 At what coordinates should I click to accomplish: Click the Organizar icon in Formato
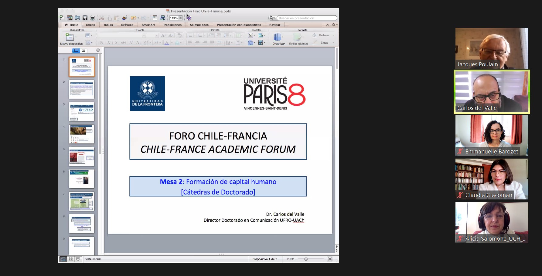point(277,37)
